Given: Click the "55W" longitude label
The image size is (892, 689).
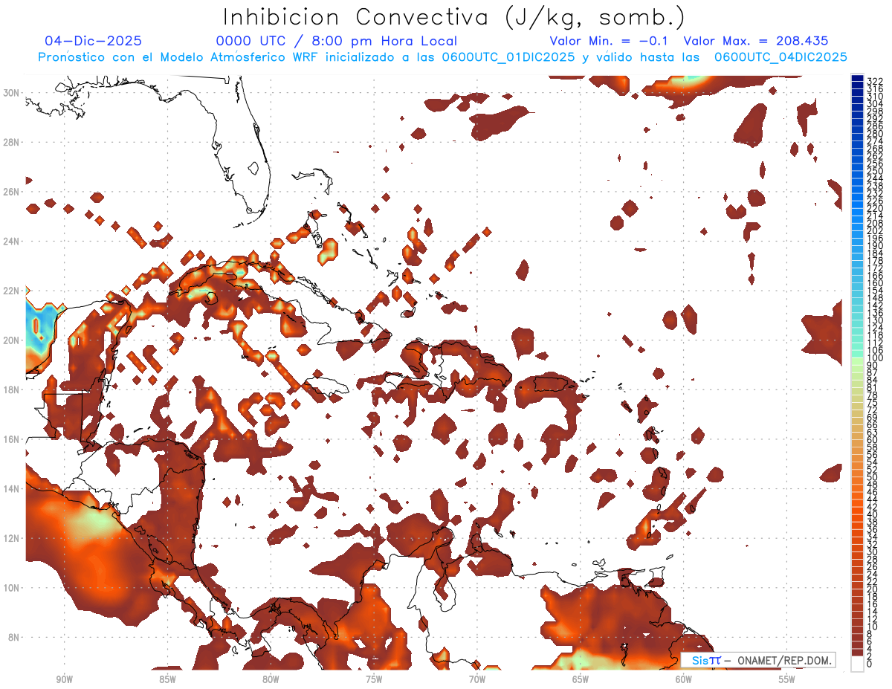Looking at the screenshot, I should pos(787,679).
